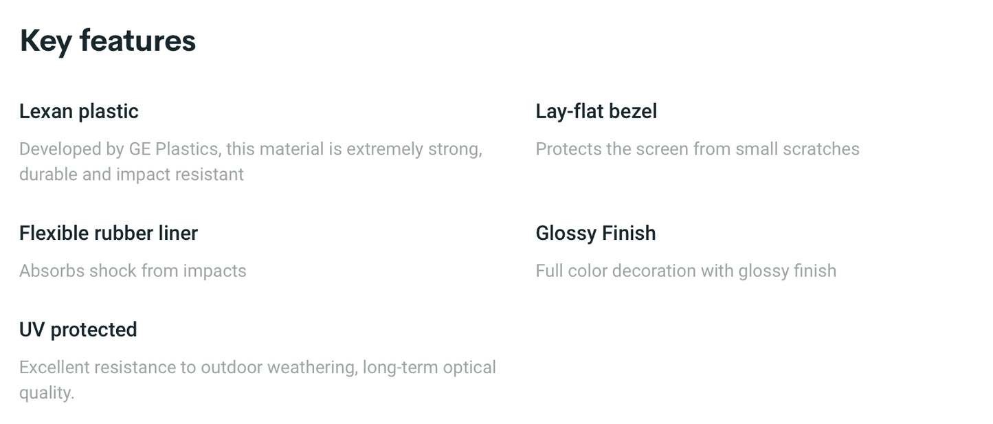Image resolution: width=993 pixels, height=424 pixels.
Task: Select the "Lexan plastic" feature title
Action: click(79, 111)
